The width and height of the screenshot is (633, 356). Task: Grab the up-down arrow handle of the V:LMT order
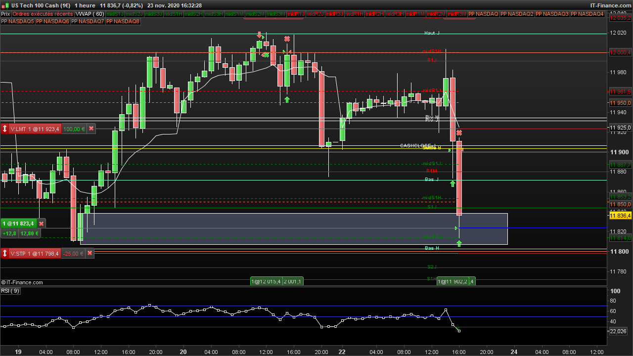(x=5, y=129)
